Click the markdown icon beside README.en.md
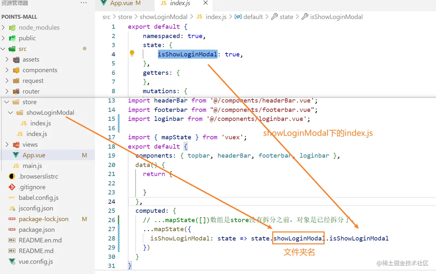Image resolution: width=436 pixels, height=274 pixels. (x=12, y=240)
